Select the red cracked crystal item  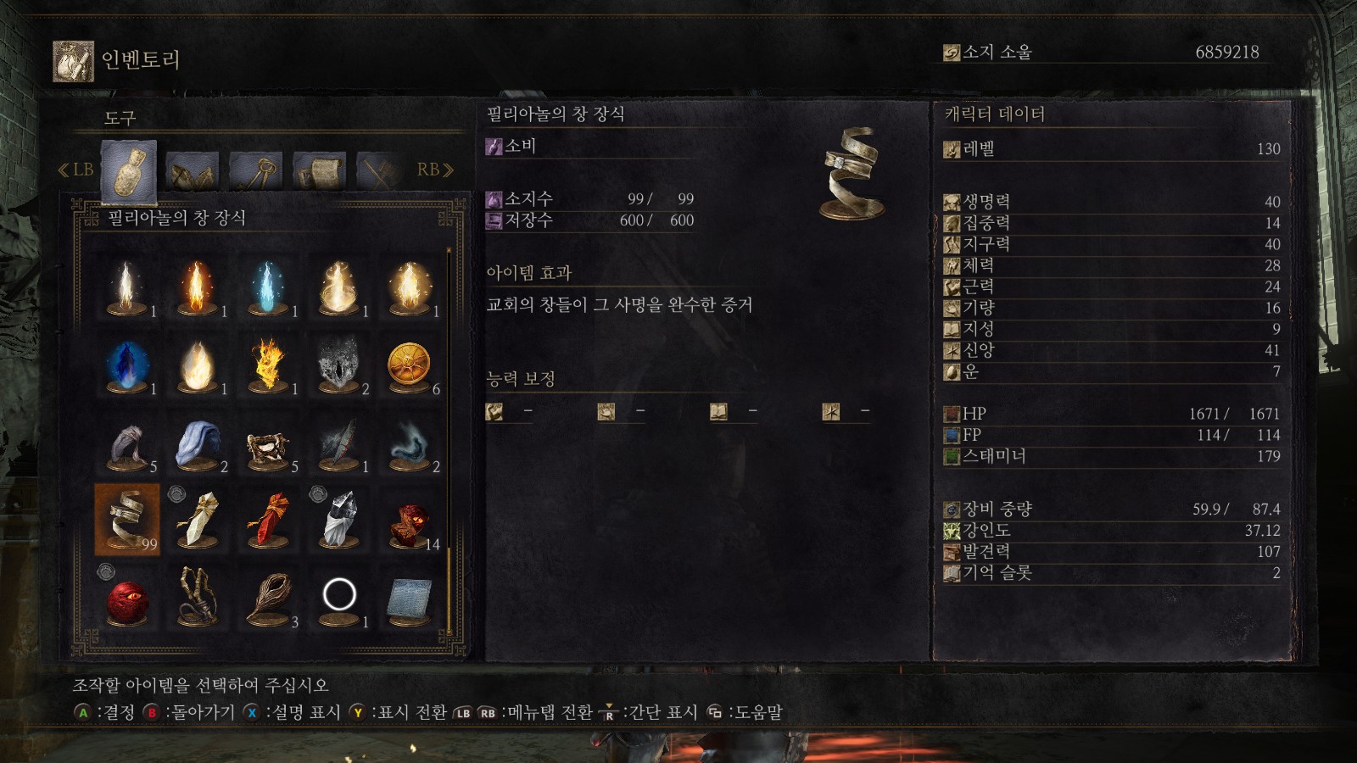pyautogui.click(x=269, y=519)
